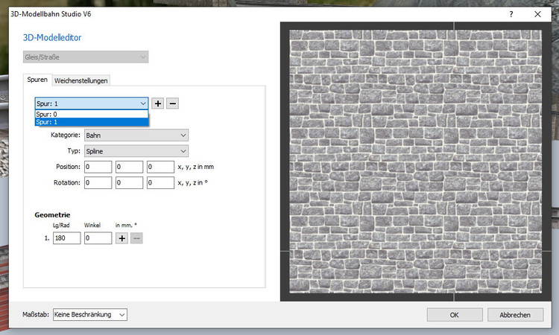Click the 'x, y, z in mm' label
Viewport: 559px width, 335px height.
click(196, 167)
